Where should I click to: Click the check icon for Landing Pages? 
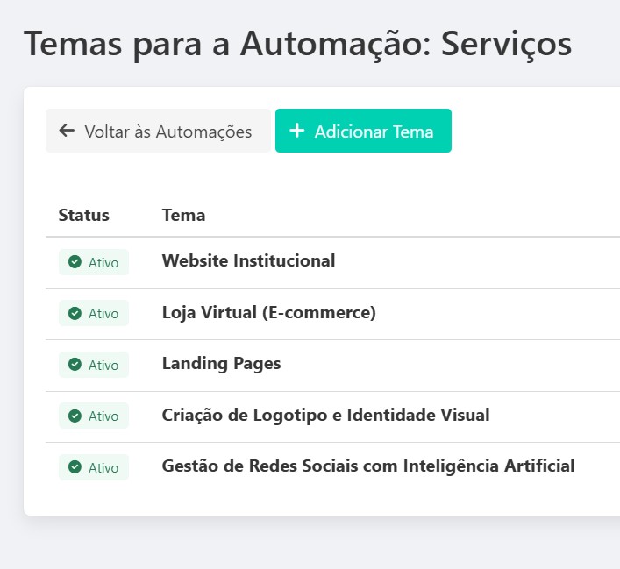[75, 365]
